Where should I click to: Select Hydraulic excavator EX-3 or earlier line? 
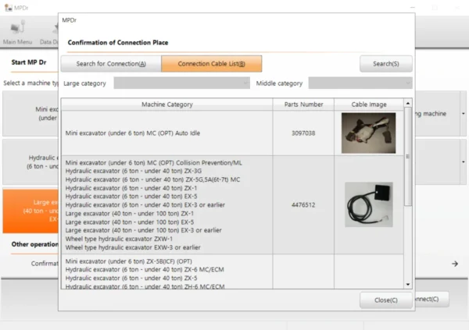145,205
